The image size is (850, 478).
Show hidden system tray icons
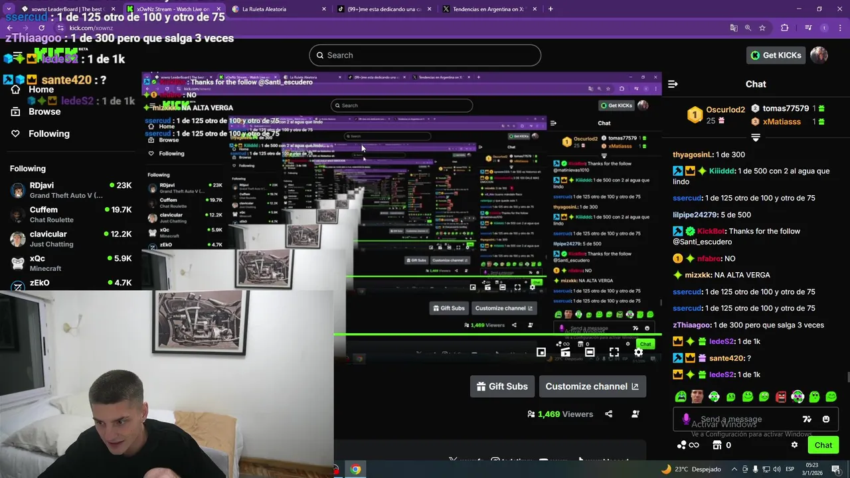(733, 469)
